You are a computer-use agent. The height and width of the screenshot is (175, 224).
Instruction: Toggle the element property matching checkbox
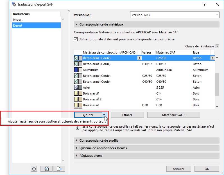76,39
